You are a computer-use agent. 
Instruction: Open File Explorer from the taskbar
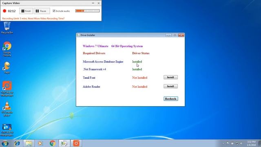click(29, 143)
